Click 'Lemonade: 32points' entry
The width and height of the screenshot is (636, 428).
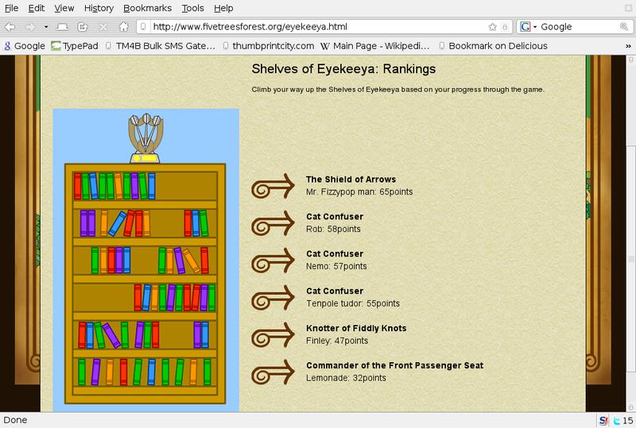(346, 378)
